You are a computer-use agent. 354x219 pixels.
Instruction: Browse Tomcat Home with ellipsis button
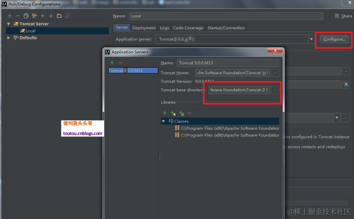click(x=275, y=73)
